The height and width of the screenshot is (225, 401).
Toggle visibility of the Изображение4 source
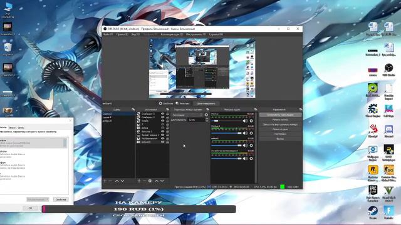pos(162,139)
